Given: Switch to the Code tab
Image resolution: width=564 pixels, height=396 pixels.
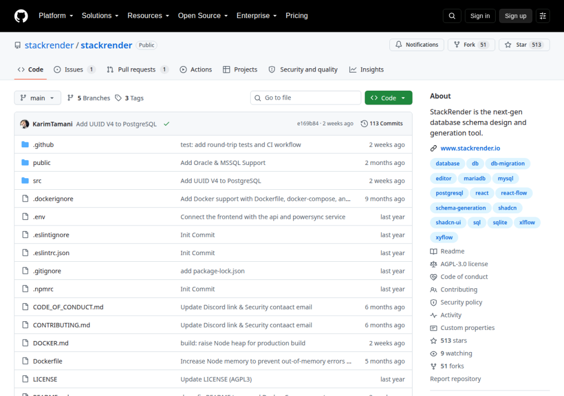Looking at the screenshot, I should (31, 70).
